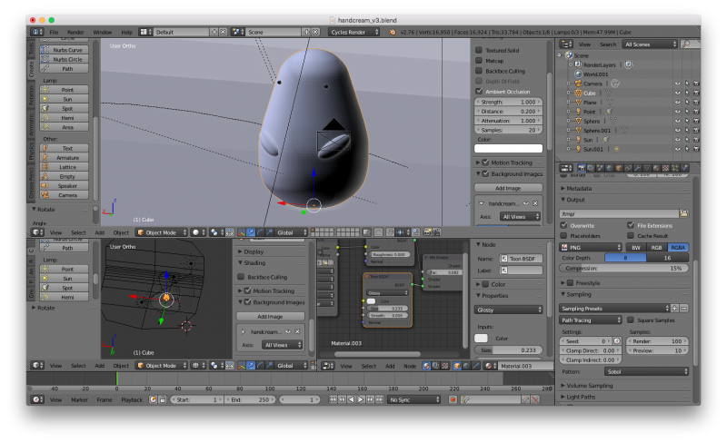
Task: Toggle the 3D manipulator axes icon in top viewport
Action: click(242, 232)
